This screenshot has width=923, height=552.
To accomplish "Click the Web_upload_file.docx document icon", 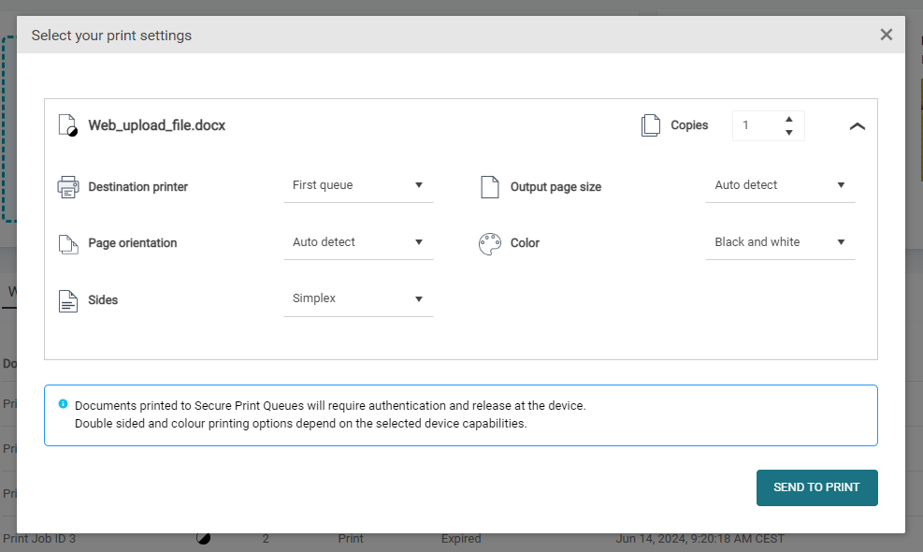I will point(67,125).
